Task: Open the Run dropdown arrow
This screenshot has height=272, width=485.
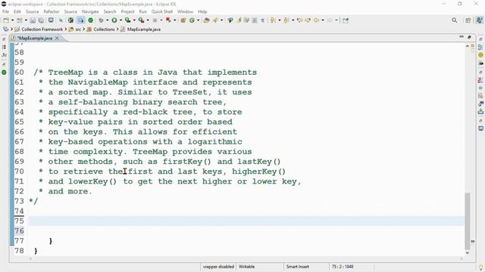Action: [x=120, y=20]
